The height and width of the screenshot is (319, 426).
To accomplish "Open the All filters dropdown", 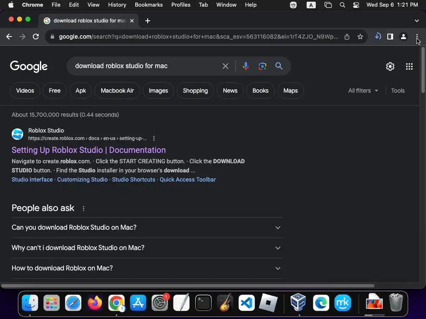I will (363, 91).
